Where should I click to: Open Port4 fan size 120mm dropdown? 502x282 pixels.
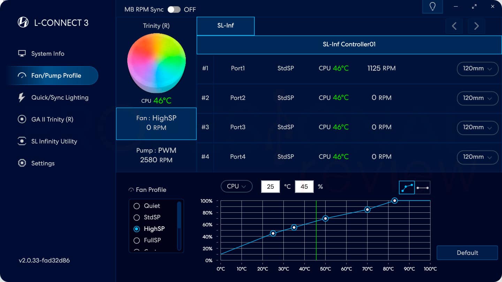[477, 157]
